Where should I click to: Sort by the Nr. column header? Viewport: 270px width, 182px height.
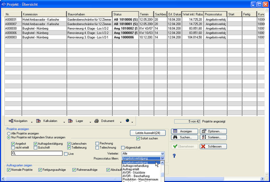pyautogui.click(x=13, y=14)
